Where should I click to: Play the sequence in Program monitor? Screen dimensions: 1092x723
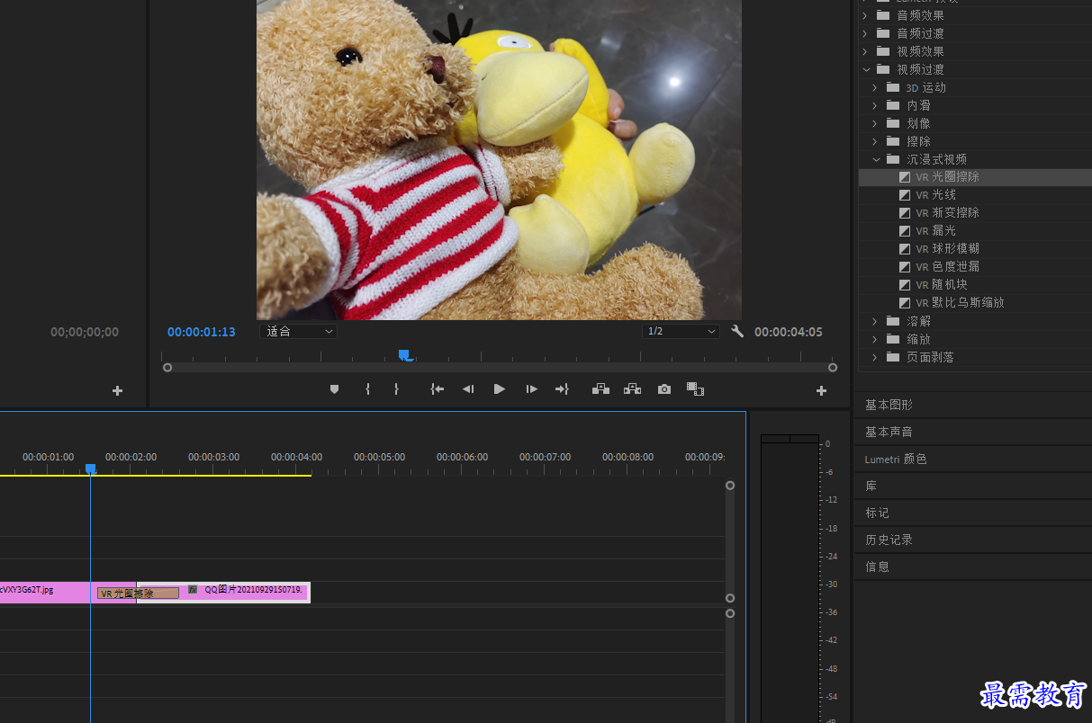(500, 389)
